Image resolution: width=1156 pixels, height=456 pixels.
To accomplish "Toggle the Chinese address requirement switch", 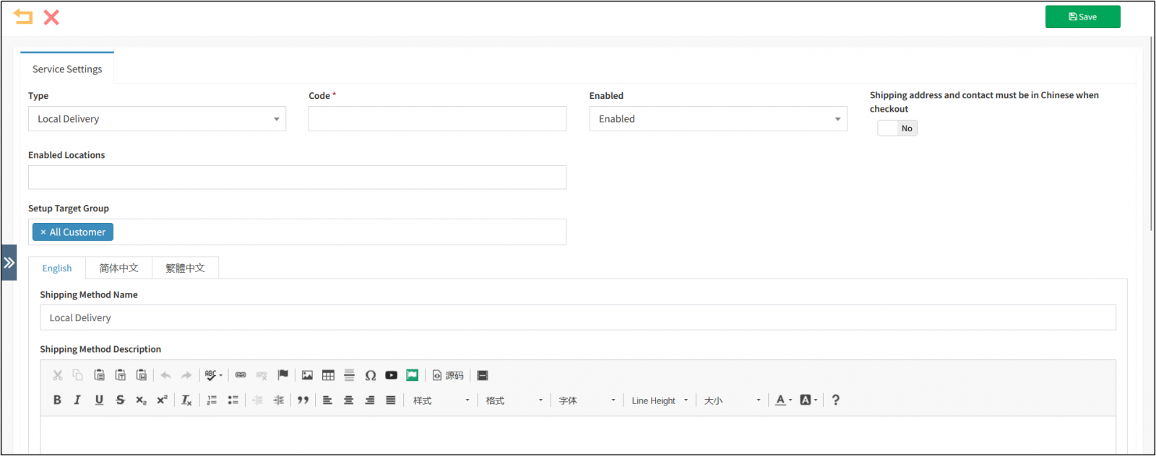I will [x=897, y=128].
